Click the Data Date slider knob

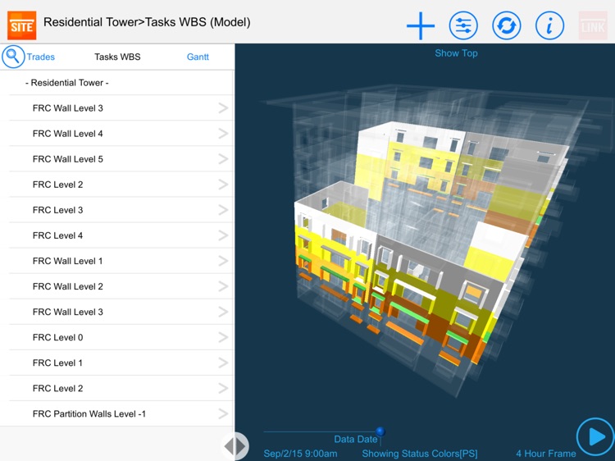tap(380, 432)
